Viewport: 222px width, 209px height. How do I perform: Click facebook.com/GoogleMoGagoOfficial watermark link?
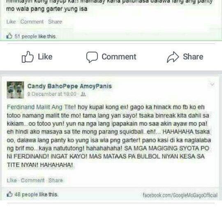pos(180,195)
